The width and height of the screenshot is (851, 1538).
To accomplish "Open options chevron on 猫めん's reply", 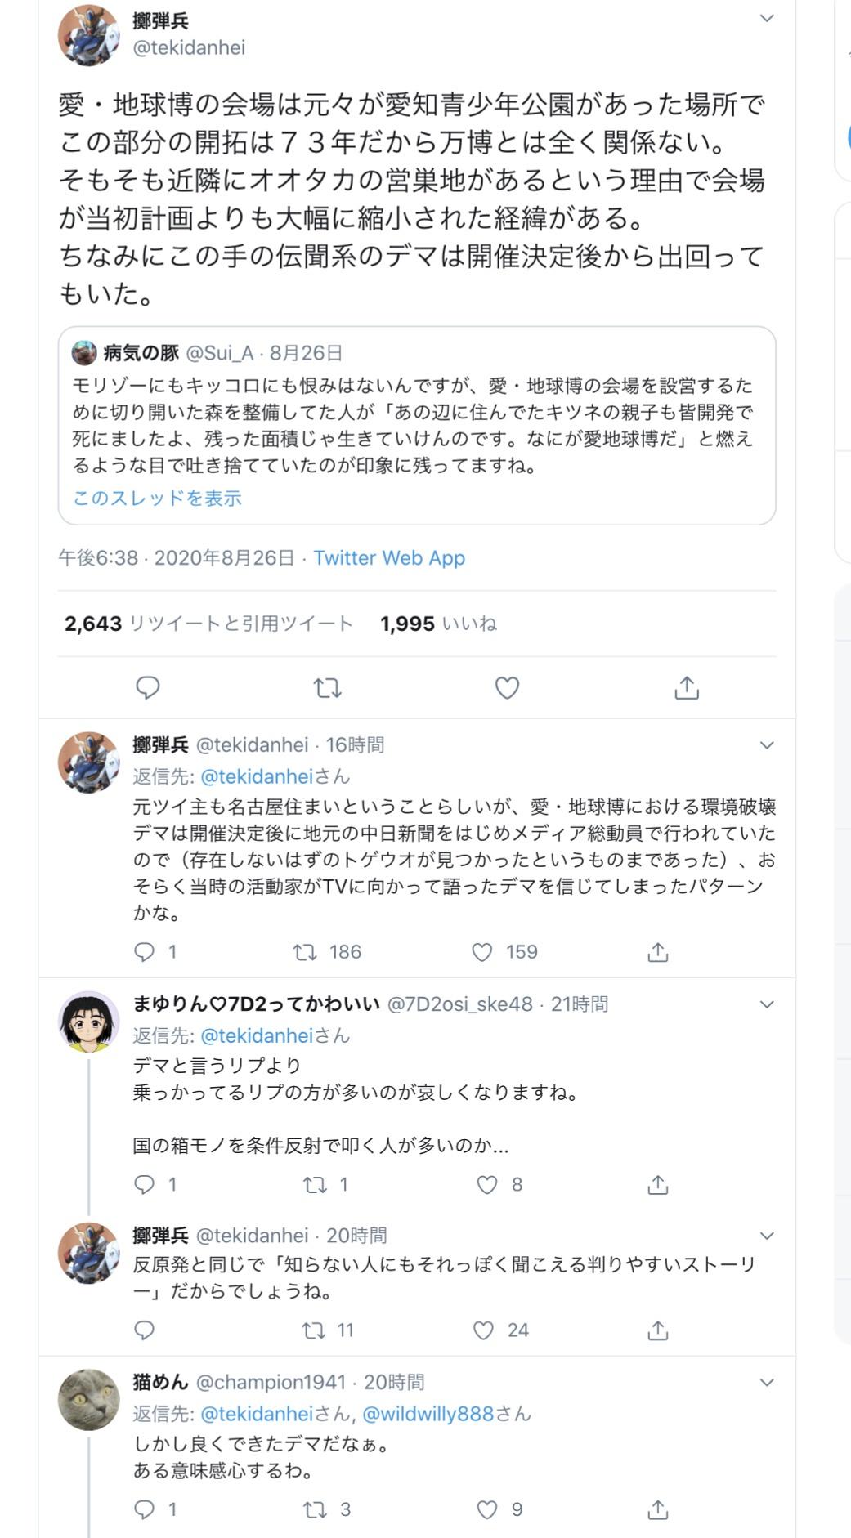I will click(x=766, y=1383).
